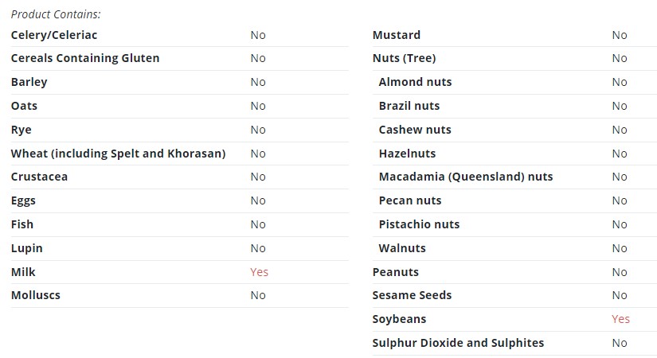
Task: Click the Soybeans allergen label
Action: click(399, 319)
